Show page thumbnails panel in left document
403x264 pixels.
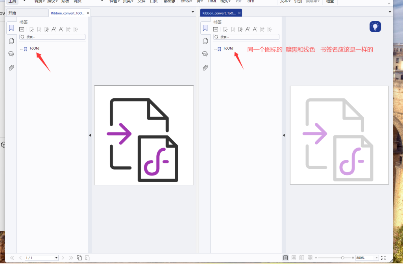[11, 41]
